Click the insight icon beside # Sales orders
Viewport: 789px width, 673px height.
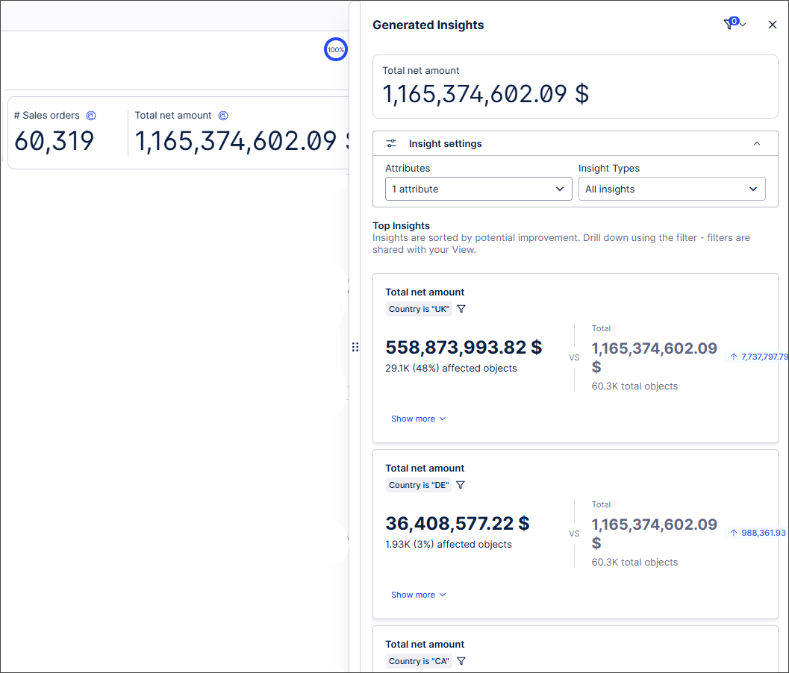91,116
